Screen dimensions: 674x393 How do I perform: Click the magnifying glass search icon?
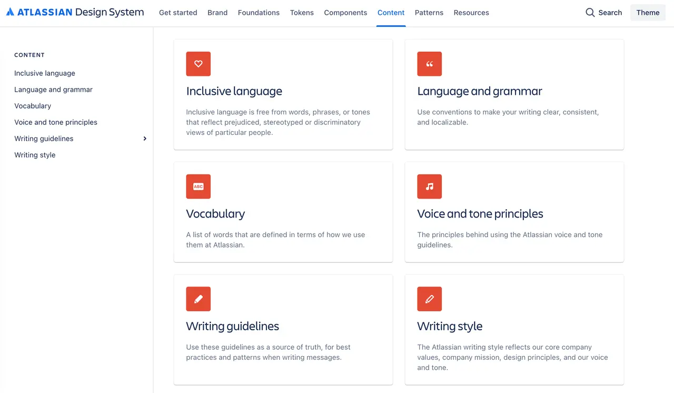(x=590, y=13)
